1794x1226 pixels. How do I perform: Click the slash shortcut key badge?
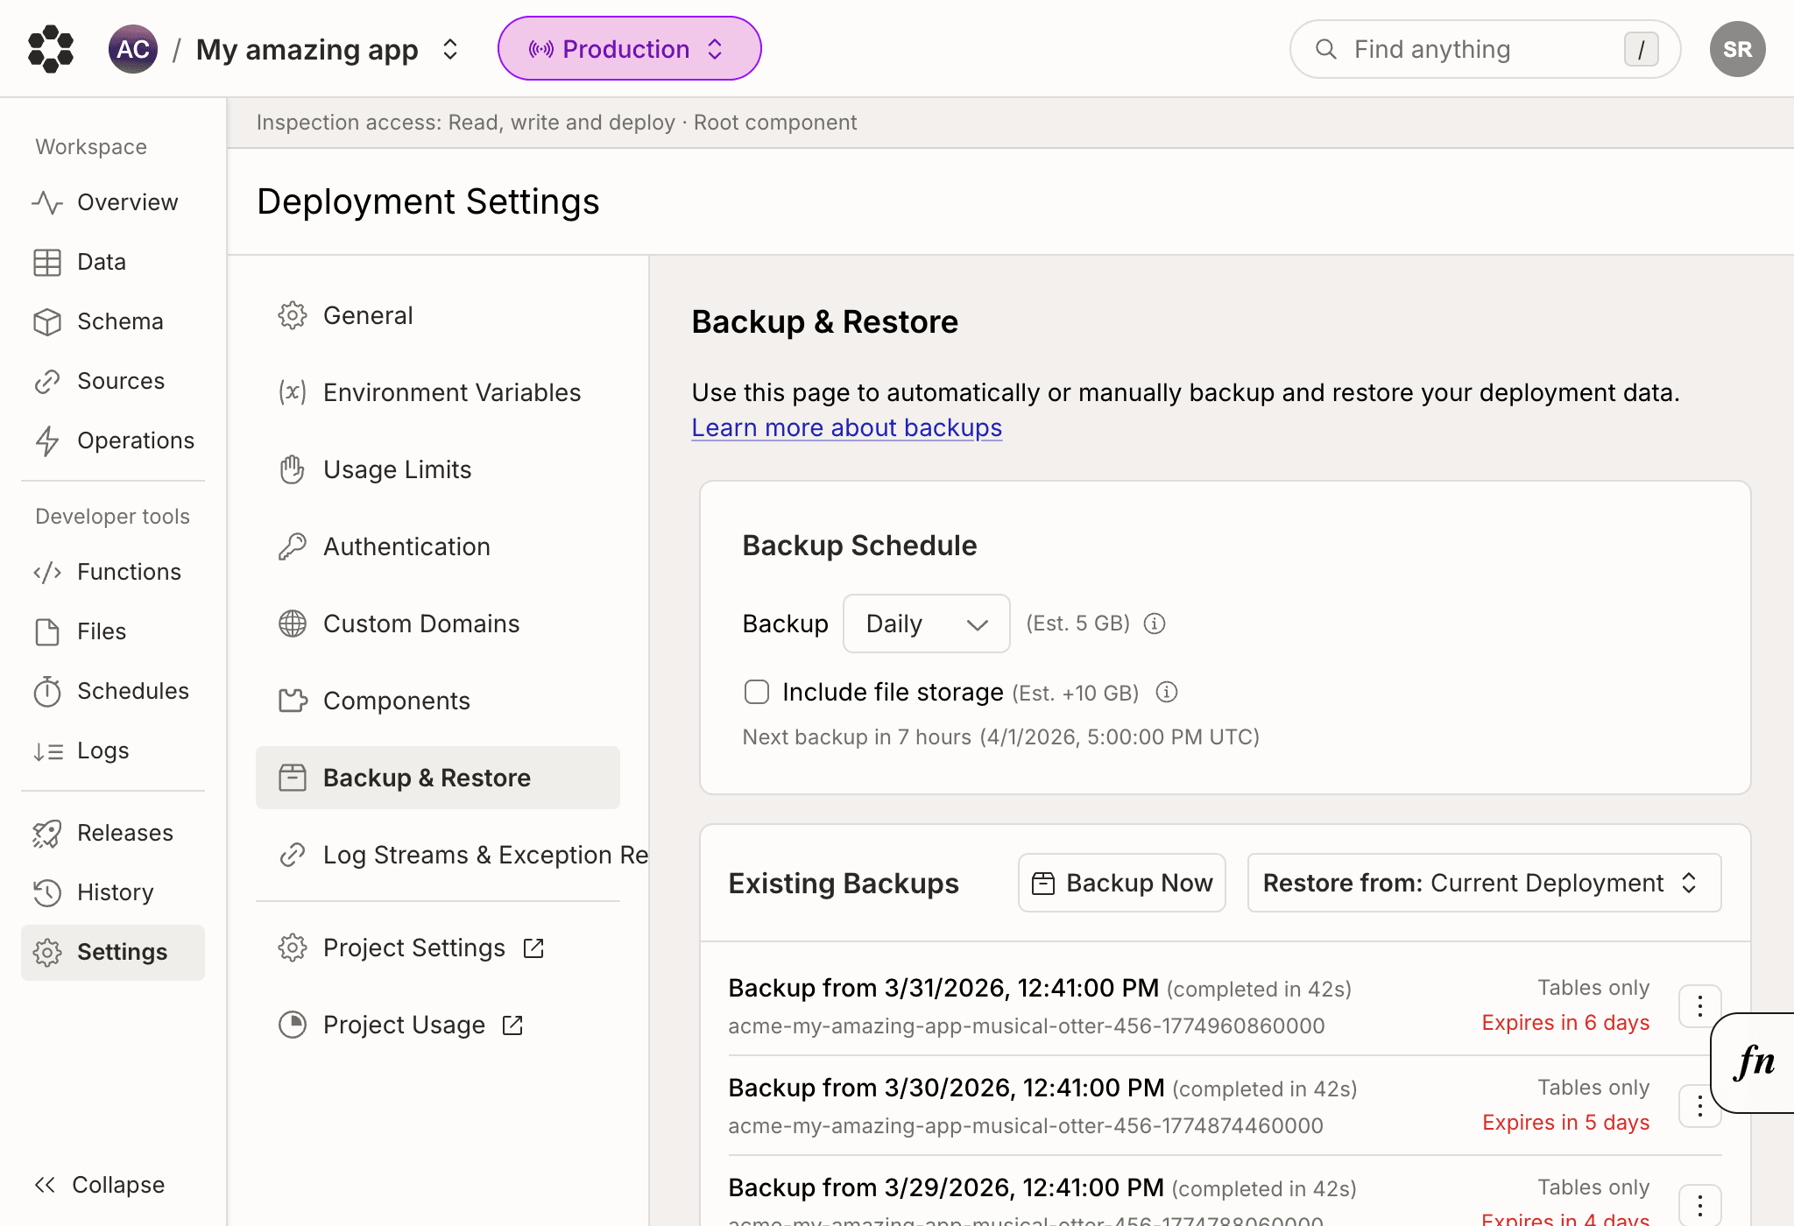click(1641, 49)
